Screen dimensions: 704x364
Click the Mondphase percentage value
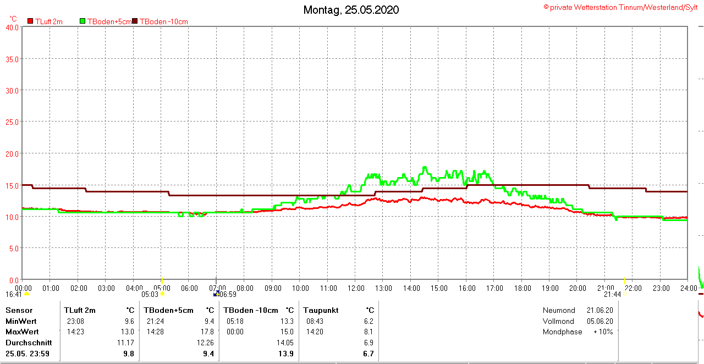click(603, 332)
